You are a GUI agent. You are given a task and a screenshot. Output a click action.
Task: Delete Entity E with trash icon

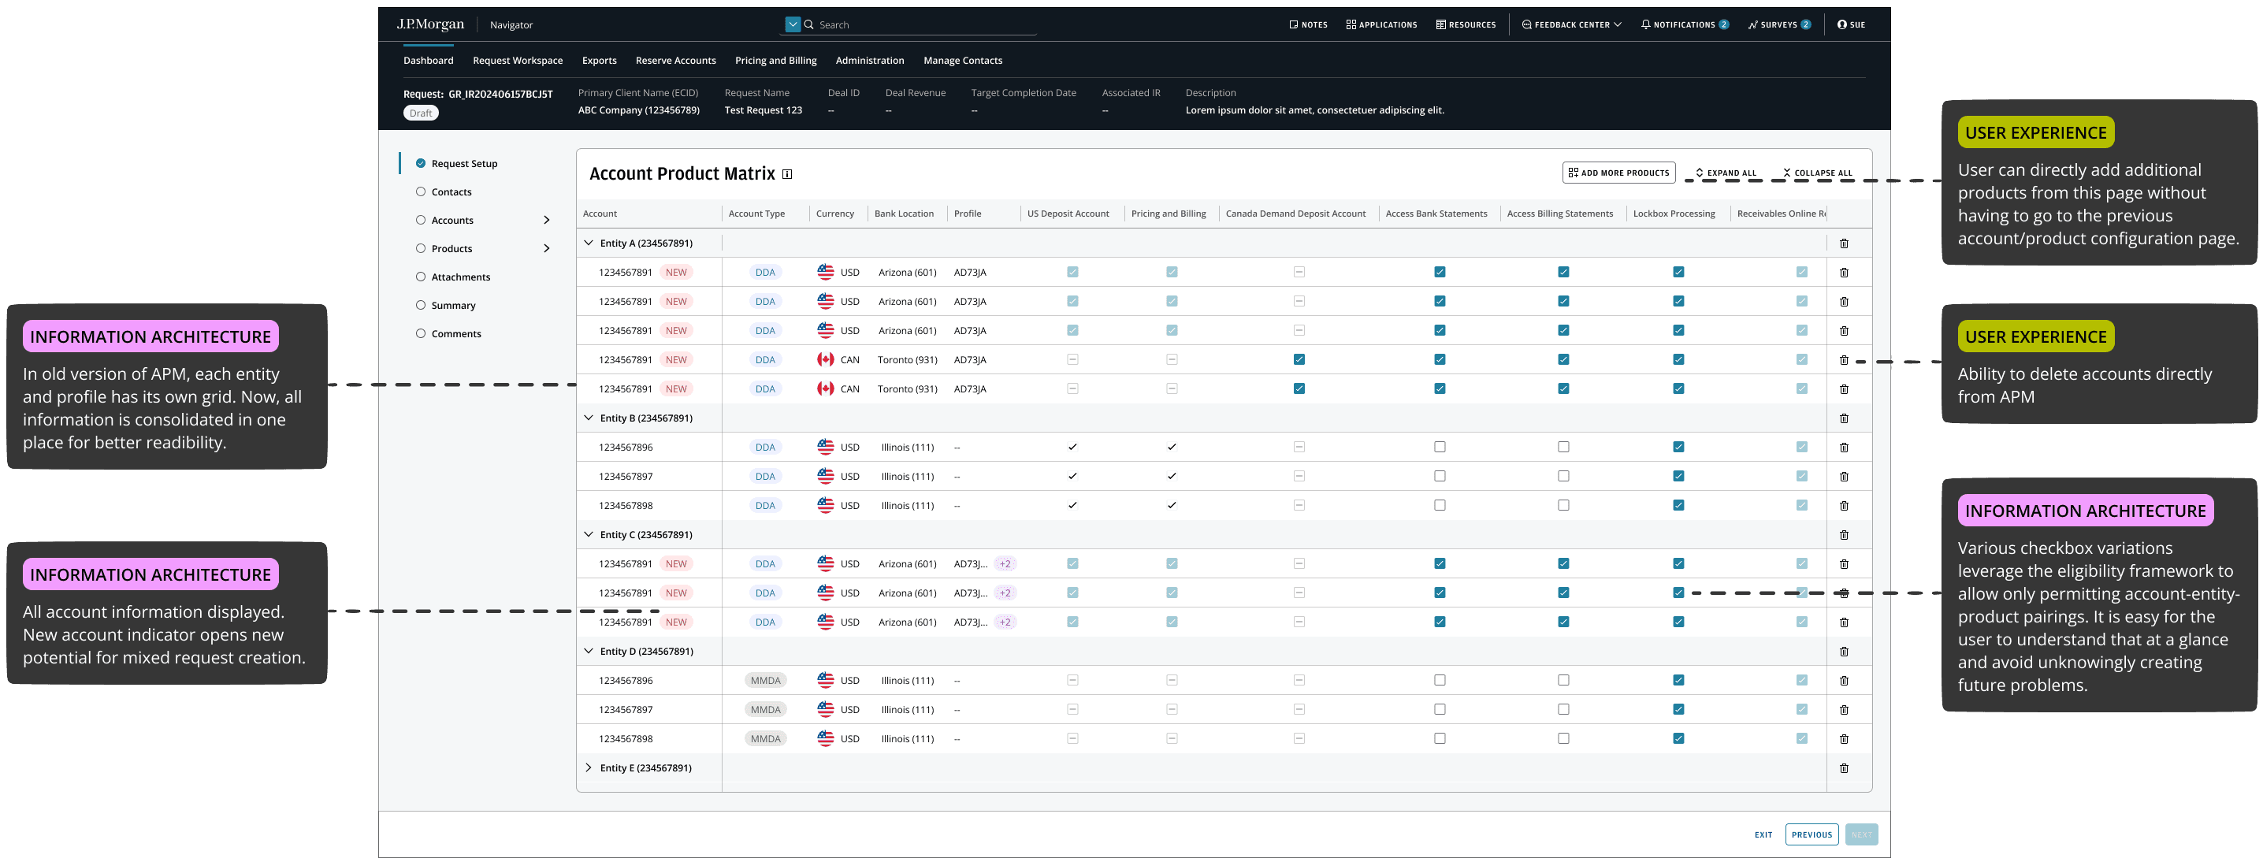pos(1844,768)
